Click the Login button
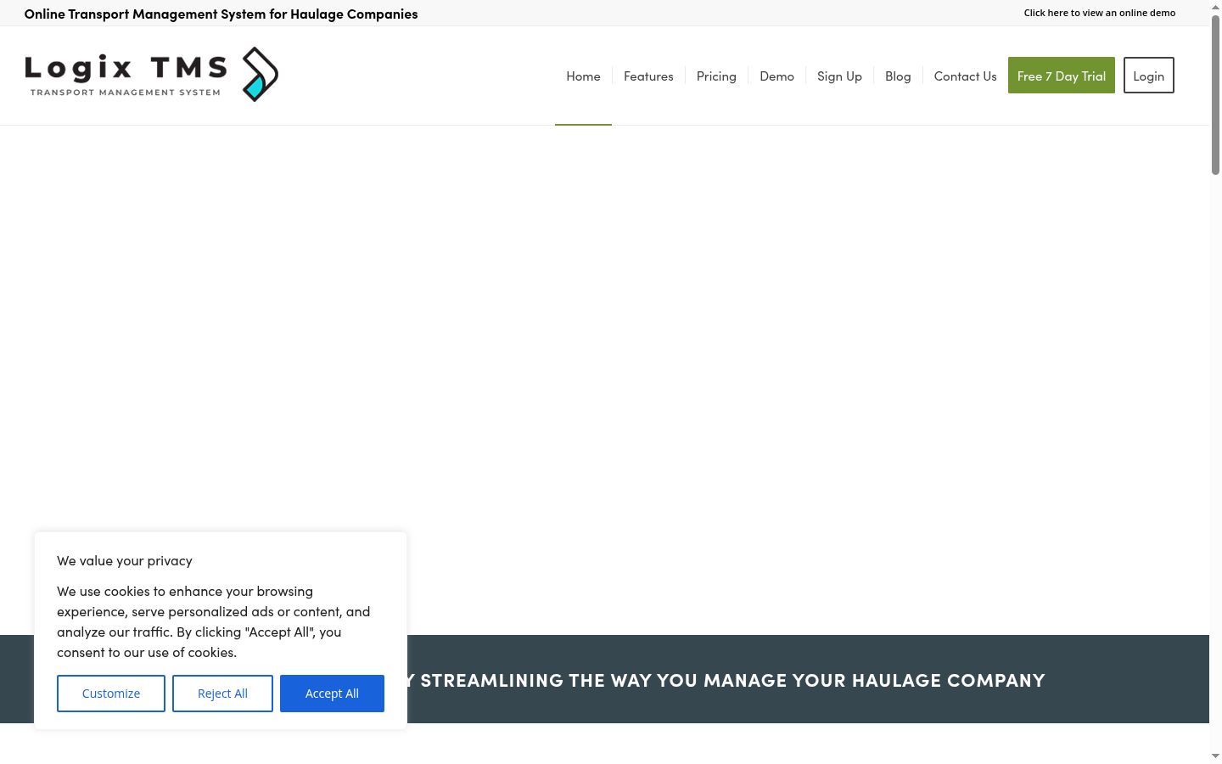Screen dimensions: 1222x764 click(1149, 76)
